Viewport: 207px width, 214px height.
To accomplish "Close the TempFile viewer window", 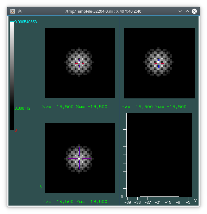I will point(194,11).
